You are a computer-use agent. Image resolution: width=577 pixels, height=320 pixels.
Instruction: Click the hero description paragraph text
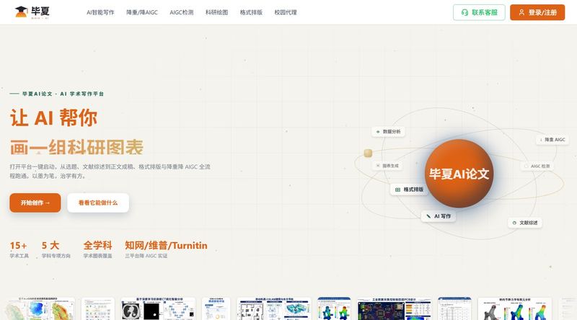pyautogui.click(x=110, y=172)
